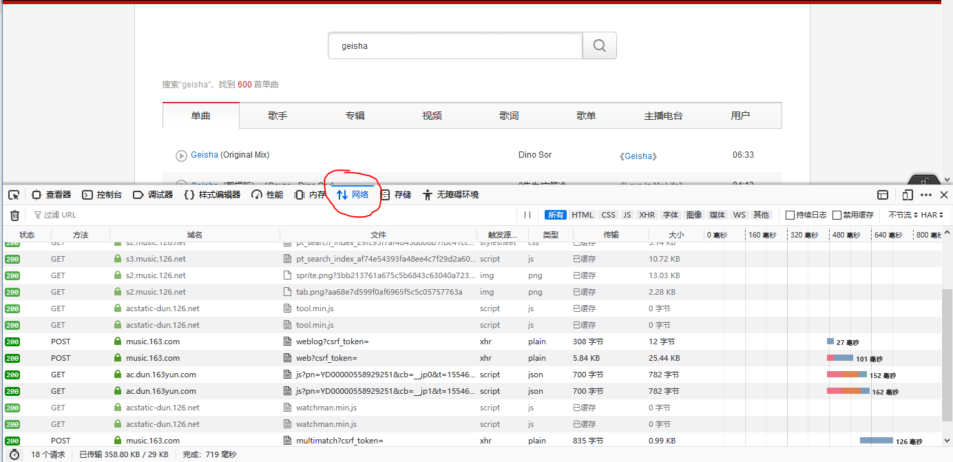953x462 pixels.
Task: Close the developer tools panel
Action: [x=944, y=195]
